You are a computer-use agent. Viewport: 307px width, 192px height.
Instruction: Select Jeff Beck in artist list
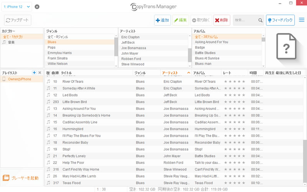(153, 43)
